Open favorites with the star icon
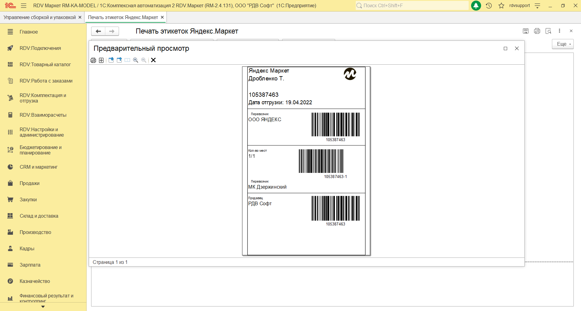Viewport: 581px width, 311px height. click(501, 5)
